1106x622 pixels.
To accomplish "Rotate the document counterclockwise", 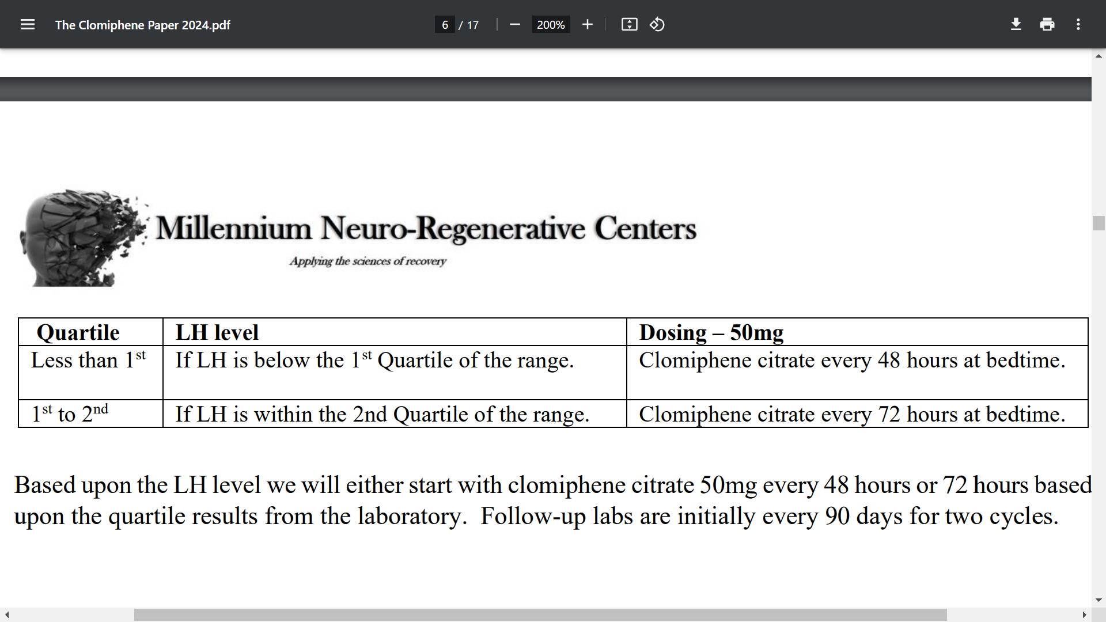I will coord(657,24).
